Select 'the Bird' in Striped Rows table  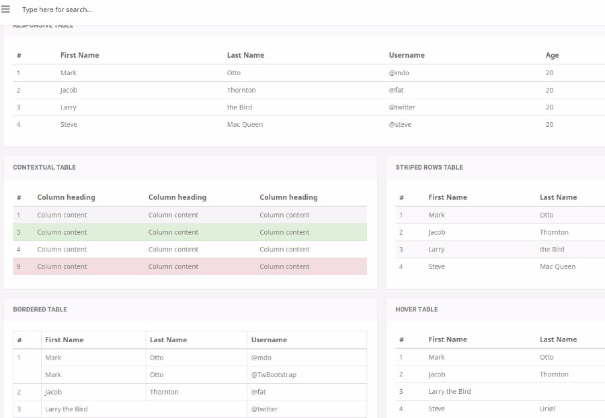coord(552,249)
